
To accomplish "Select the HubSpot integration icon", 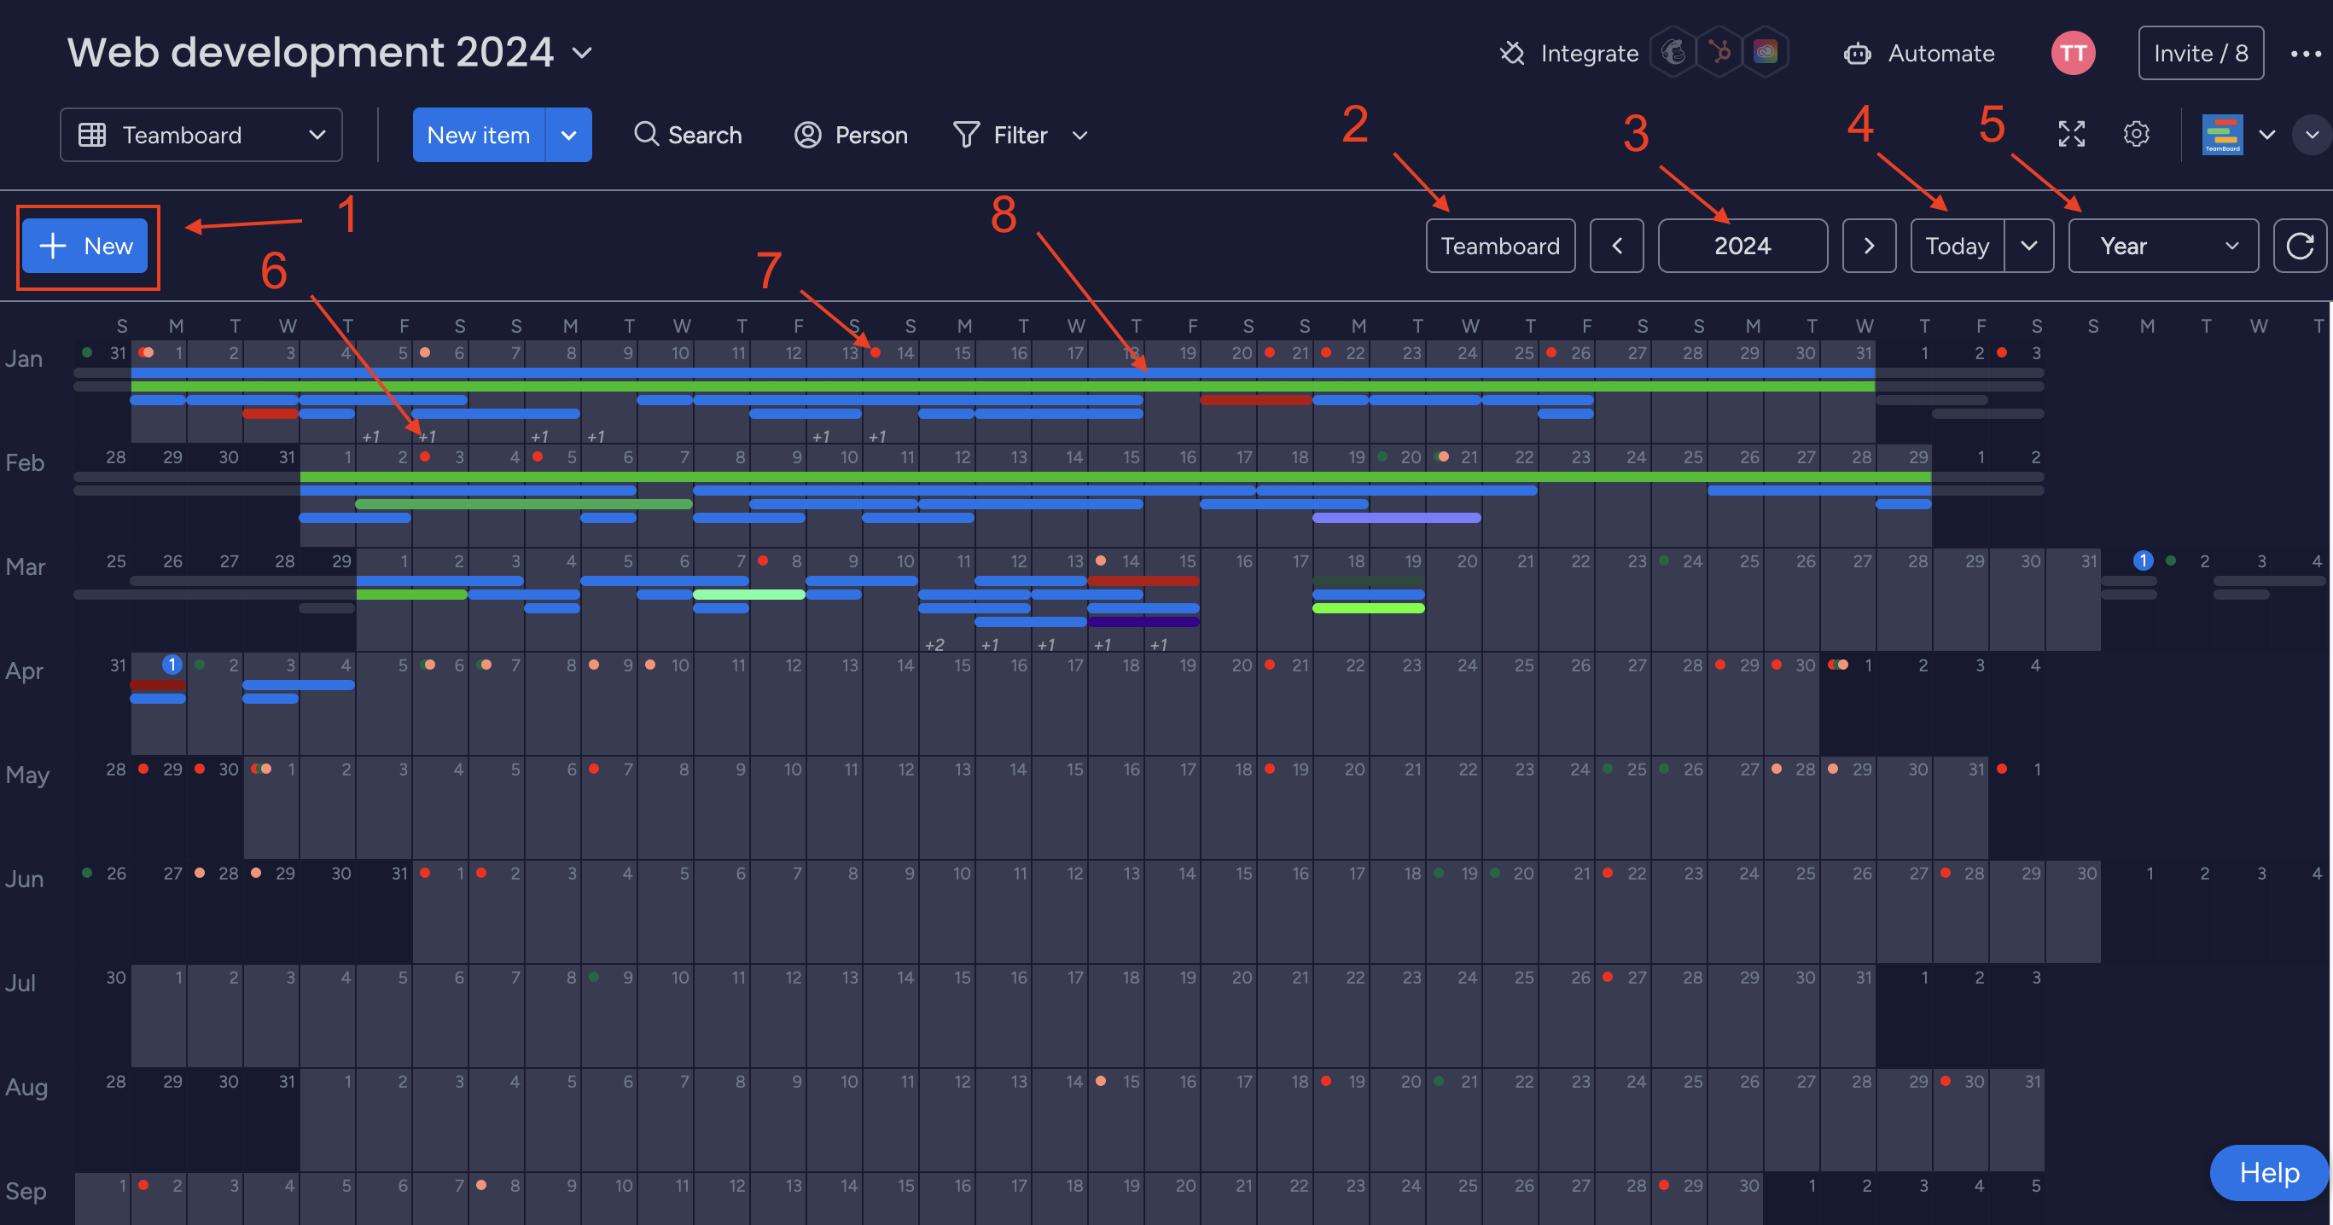I will coord(1718,51).
